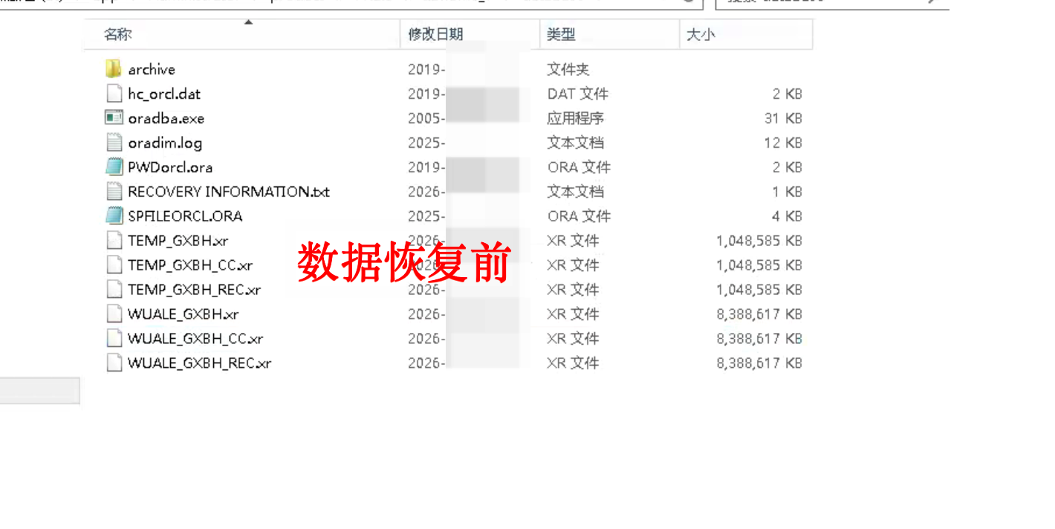Select the TEMP_GXBH_CC.xr file icon
The height and width of the screenshot is (529, 1055).
coord(113,265)
